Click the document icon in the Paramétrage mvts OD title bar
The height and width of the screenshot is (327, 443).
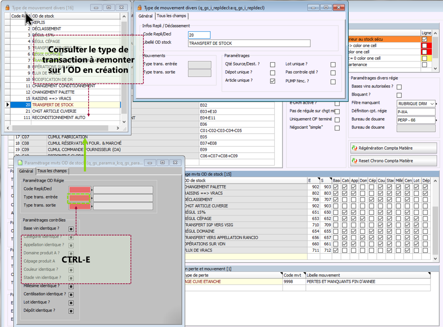click(x=20, y=163)
